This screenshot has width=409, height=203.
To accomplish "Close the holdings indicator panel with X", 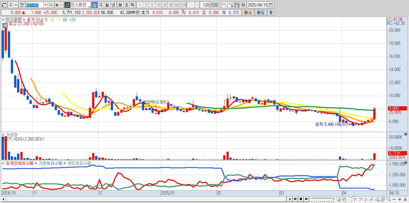I will (406, 162).
